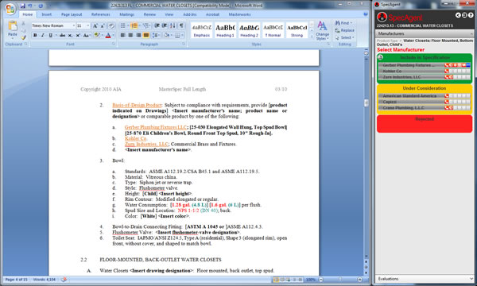Toggle show paragraph marks pilcrow icon
477x286 pixels.
(181, 25)
